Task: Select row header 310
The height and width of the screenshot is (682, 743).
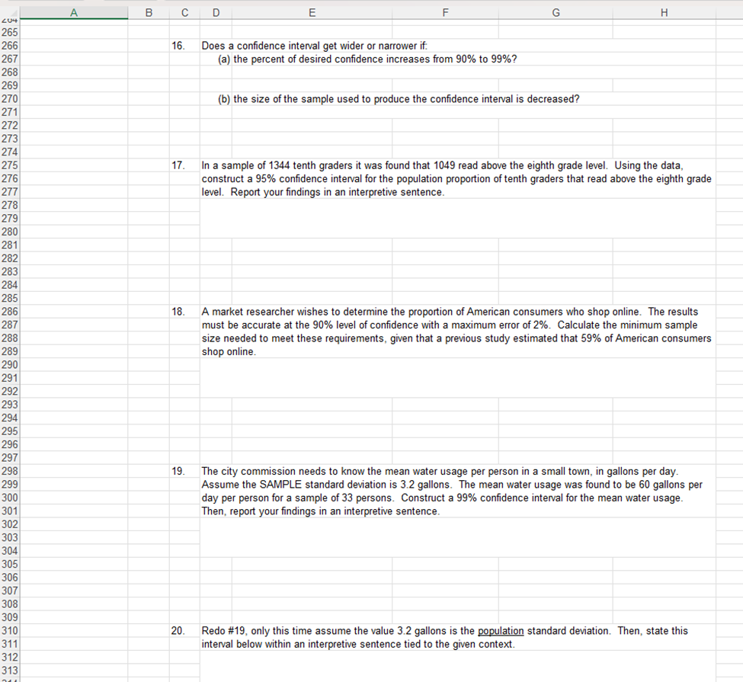Action: 11,630
